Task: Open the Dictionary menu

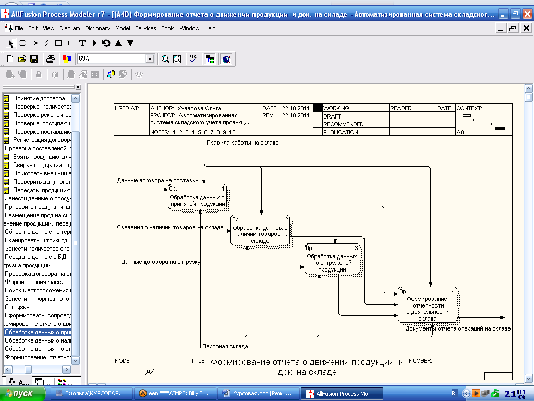Action: pyautogui.click(x=98, y=28)
